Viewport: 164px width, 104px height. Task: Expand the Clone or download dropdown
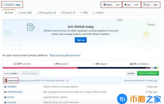148,73
